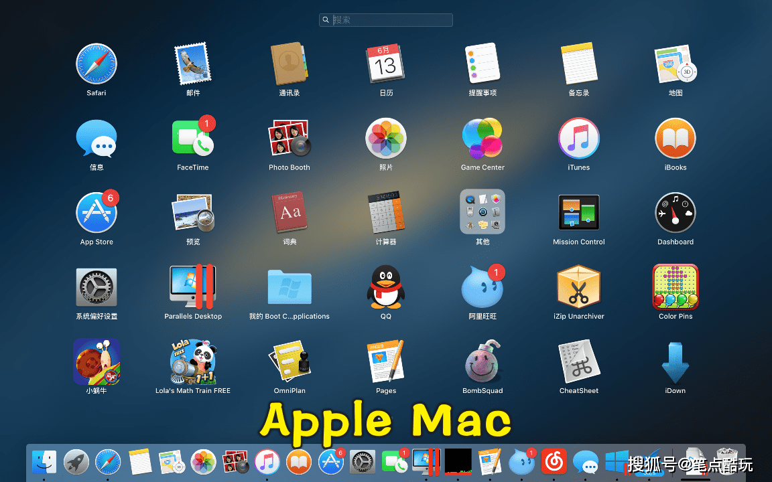Open Notes from the Dock

click(x=140, y=463)
